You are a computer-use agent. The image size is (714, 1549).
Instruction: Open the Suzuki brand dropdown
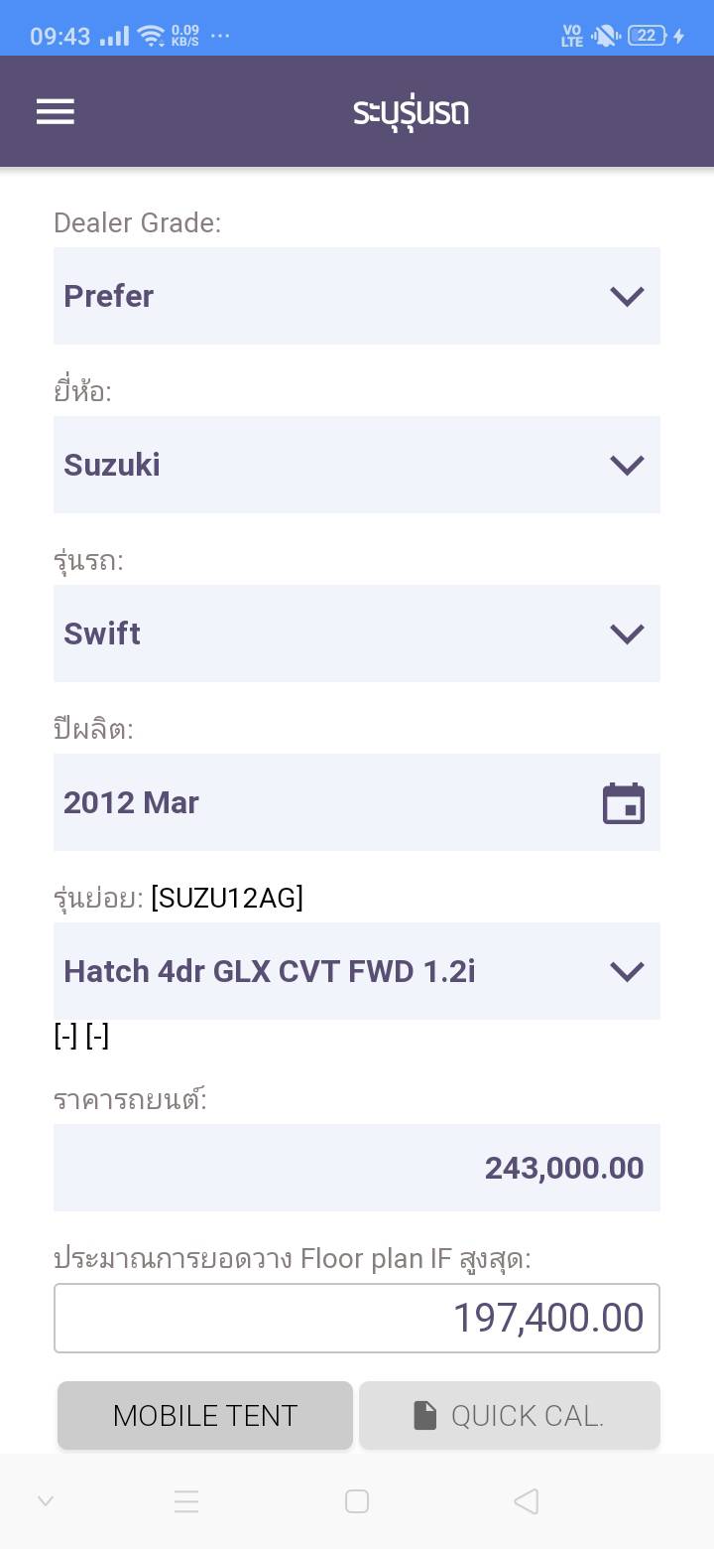[x=357, y=465]
